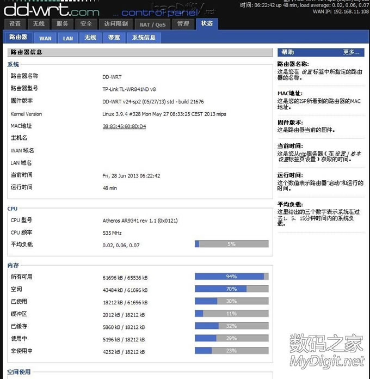
Task: Click the dd-wrt.com logo
Action: 52,9
